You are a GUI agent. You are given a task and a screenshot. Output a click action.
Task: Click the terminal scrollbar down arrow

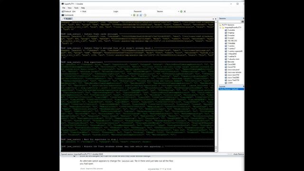[x=216, y=151]
